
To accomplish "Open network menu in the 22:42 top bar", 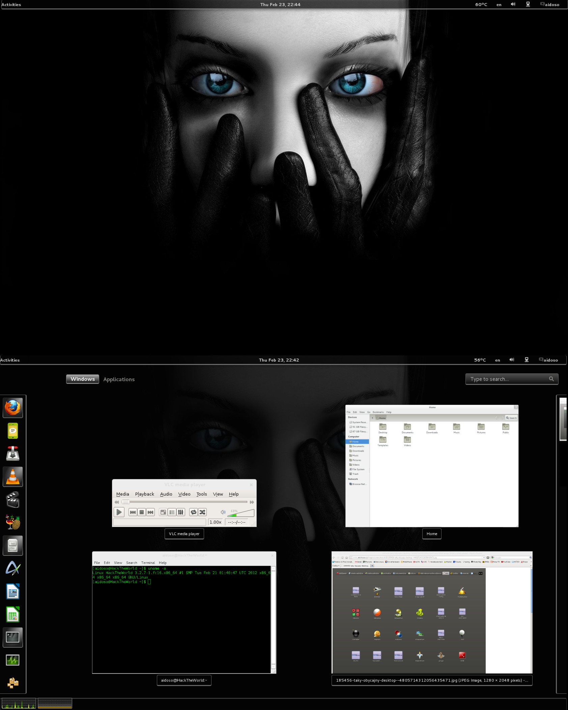I will point(527,360).
